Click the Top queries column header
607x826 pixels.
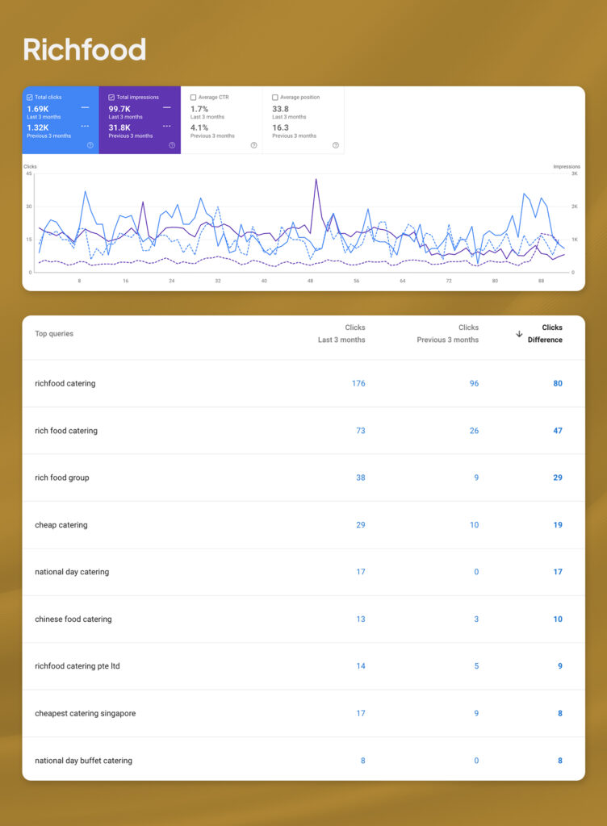(x=54, y=334)
